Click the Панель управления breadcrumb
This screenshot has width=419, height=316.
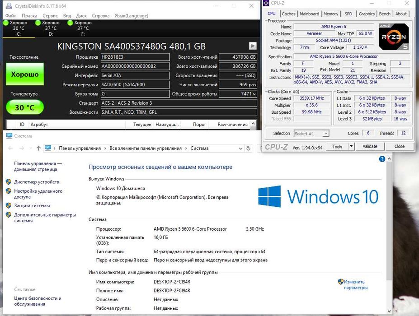tap(80, 148)
